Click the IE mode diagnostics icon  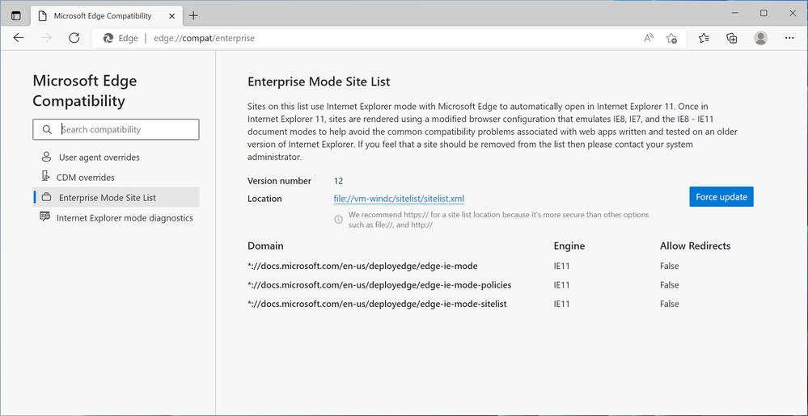(x=45, y=216)
